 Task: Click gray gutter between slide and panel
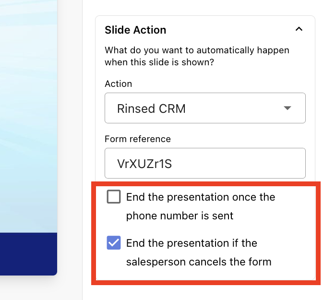point(70,150)
